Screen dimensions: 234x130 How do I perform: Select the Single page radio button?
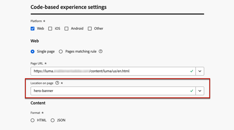coord(33,52)
